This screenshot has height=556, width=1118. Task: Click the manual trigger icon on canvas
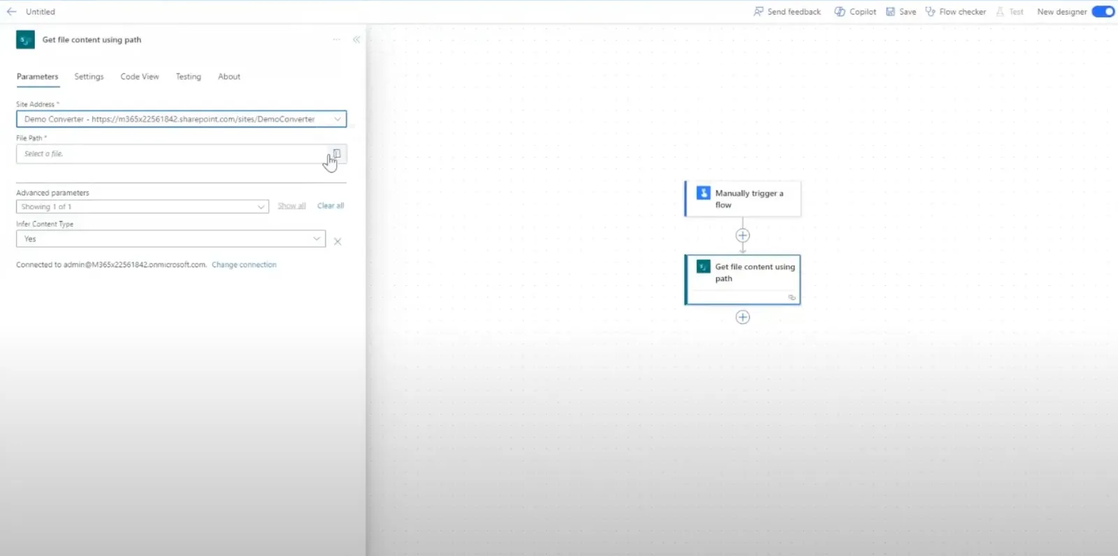[704, 193]
